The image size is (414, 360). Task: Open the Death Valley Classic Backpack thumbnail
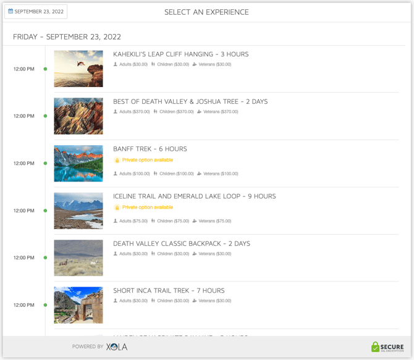coord(78,258)
